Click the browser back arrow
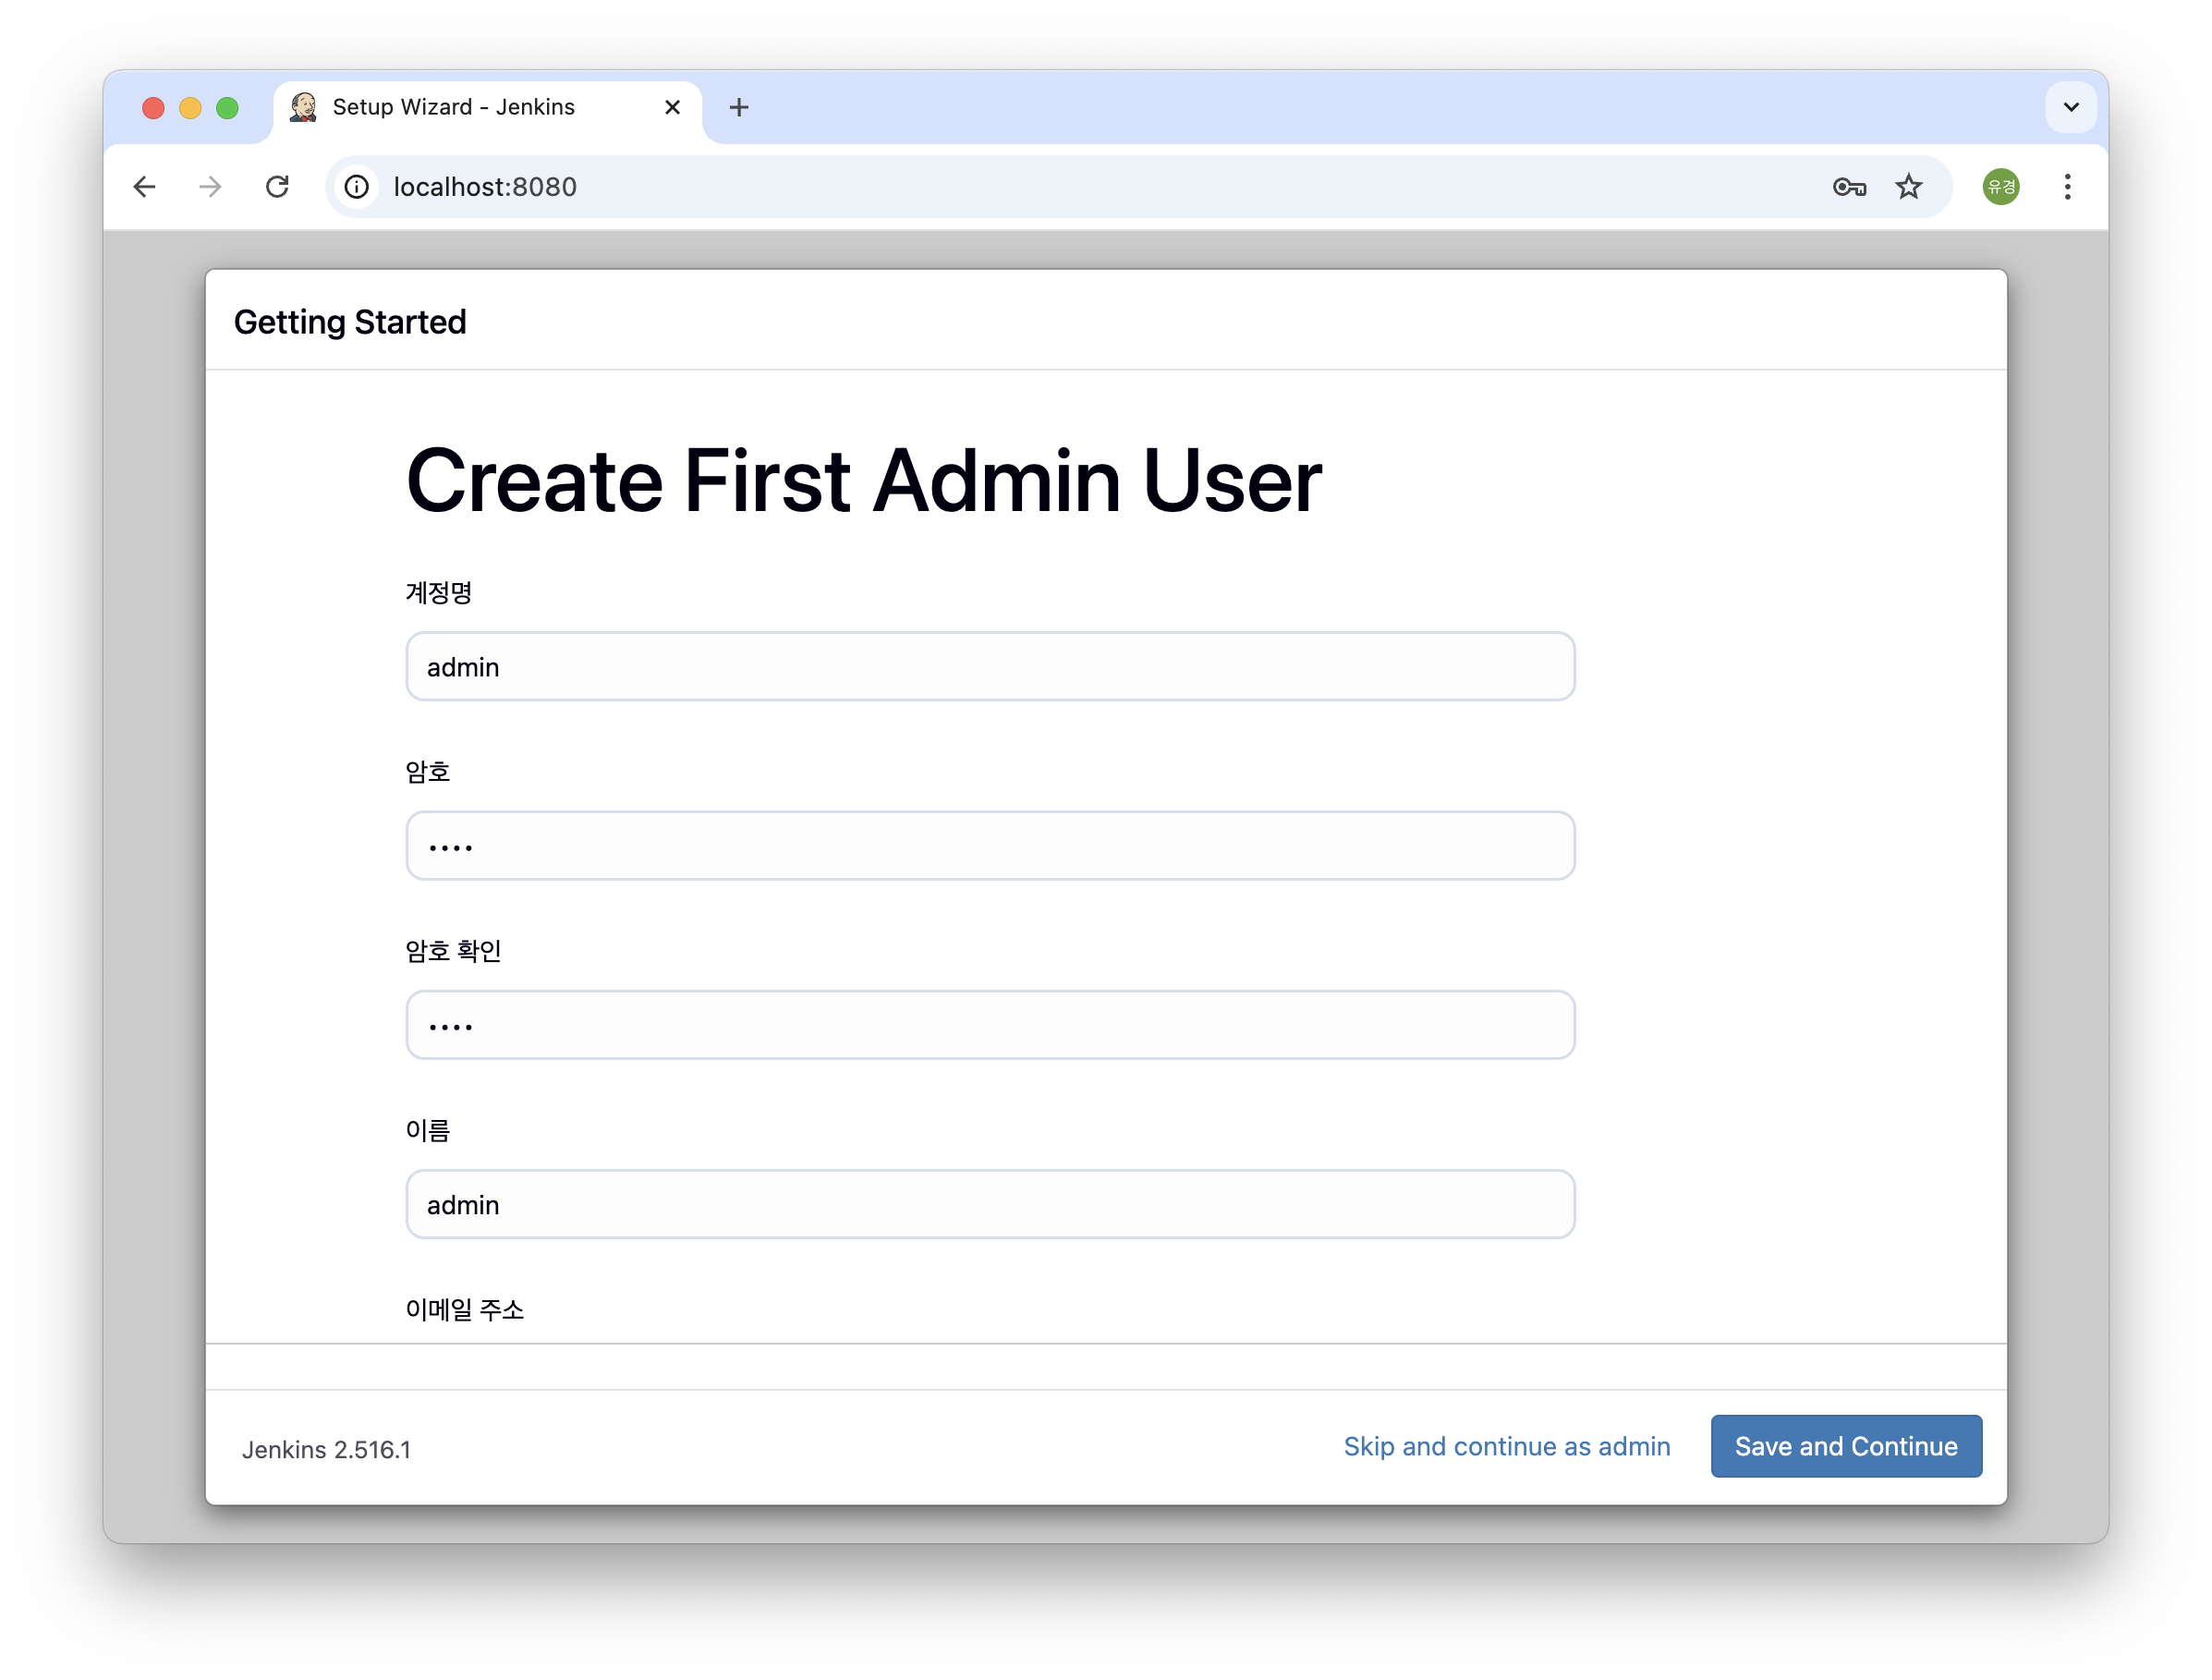This screenshot has height=1680, width=2212. tap(145, 187)
